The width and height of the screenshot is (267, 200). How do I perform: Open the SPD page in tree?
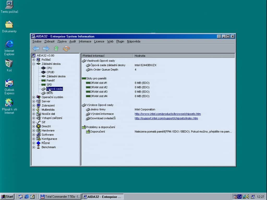click(49, 85)
